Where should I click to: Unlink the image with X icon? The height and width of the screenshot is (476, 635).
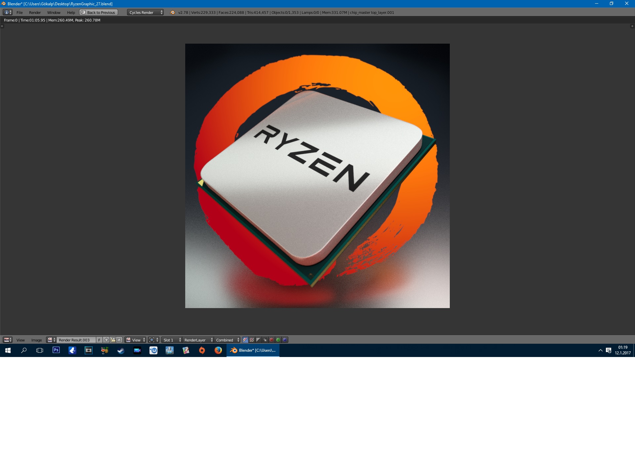click(x=119, y=340)
